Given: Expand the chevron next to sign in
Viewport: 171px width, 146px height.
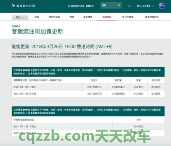Looking at the screenshot, I should 153,6.
